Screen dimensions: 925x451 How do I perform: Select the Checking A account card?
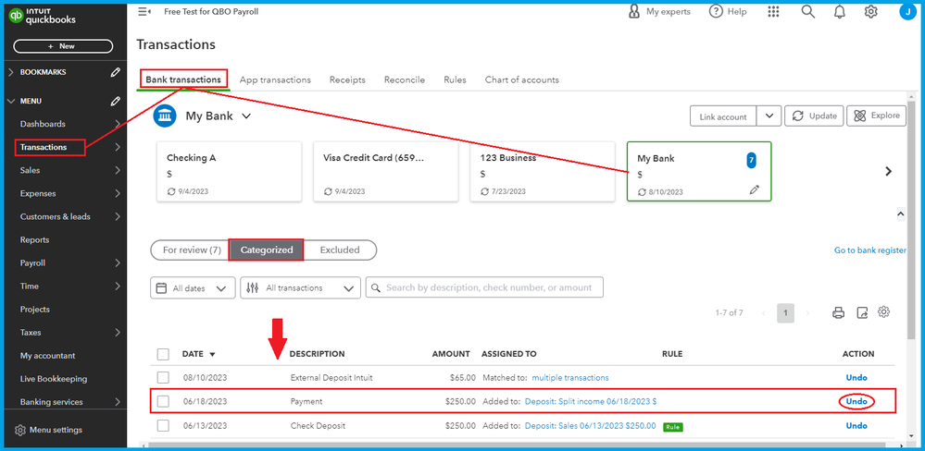(x=229, y=171)
